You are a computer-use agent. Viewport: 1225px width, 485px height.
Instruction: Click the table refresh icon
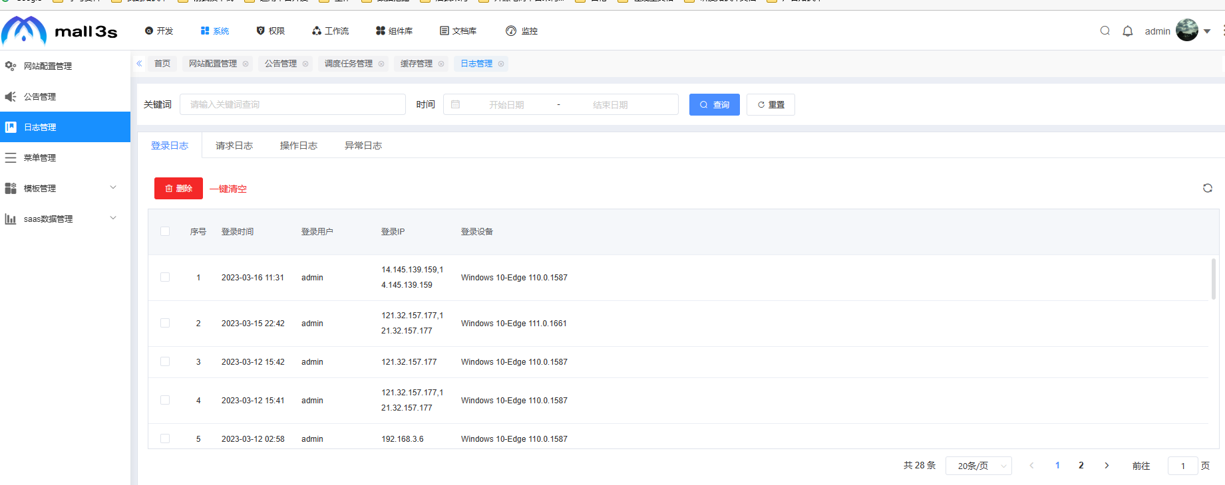[x=1208, y=188]
